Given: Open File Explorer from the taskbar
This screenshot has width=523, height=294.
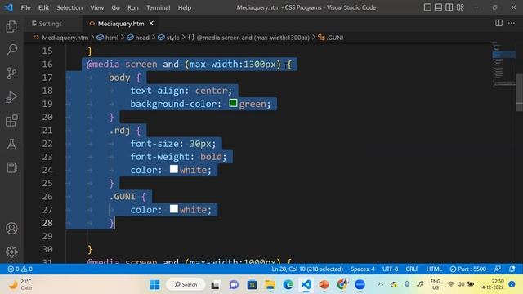Looking at the screenshot, I should pyautogui.click(x=270, y=285).
